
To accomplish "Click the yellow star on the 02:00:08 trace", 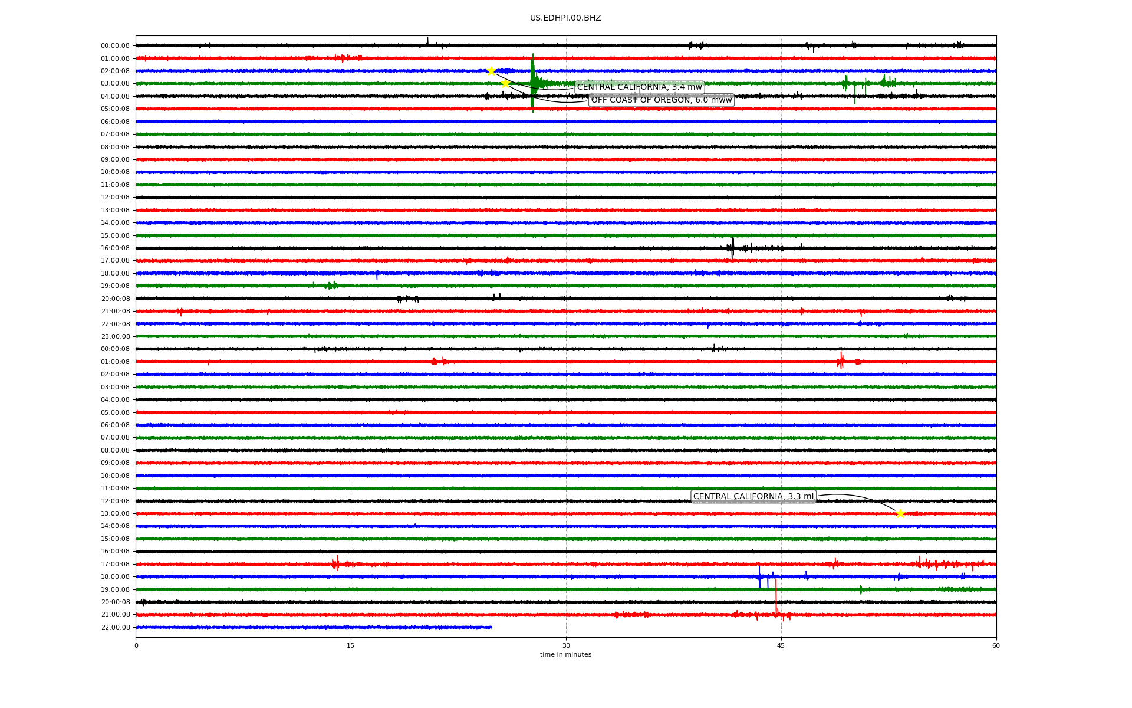I will point(491,71).
